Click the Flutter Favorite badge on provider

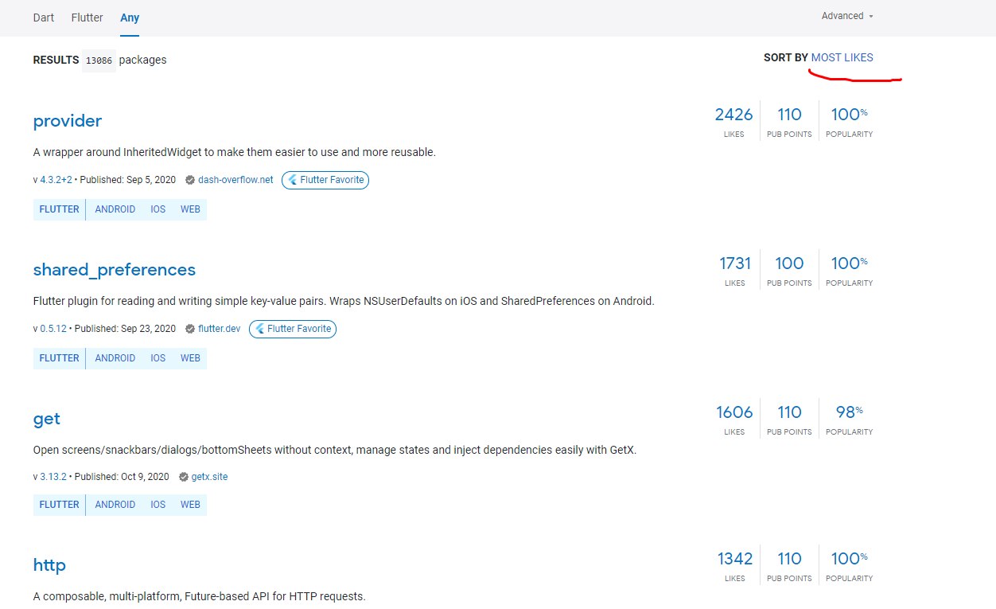coord(325,180)
